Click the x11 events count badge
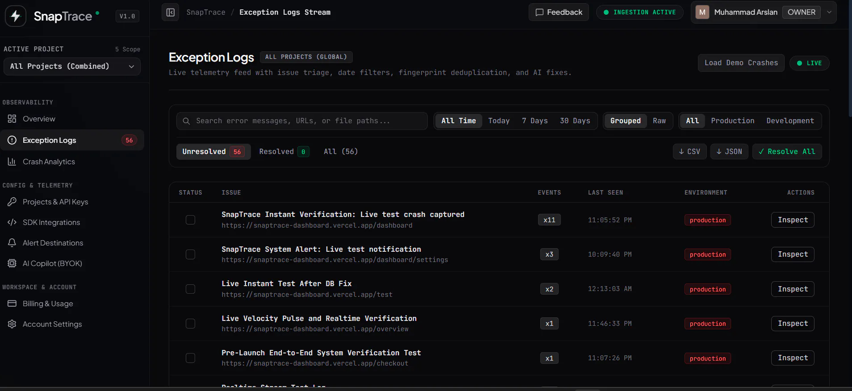Image resolution: width=852 pixels, height=391 pixels. [x=549, y=220]
